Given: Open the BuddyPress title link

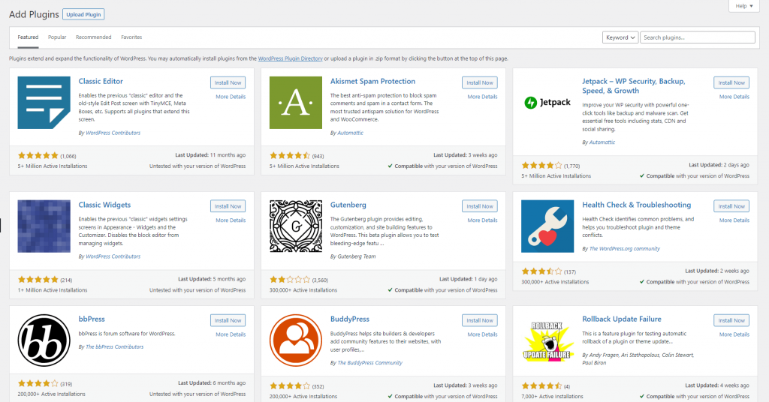Looking at the screenshot, I should (x=350, y=319).
